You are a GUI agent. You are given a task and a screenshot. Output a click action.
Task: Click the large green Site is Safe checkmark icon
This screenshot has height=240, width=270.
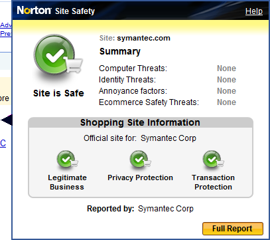(58, 56)
